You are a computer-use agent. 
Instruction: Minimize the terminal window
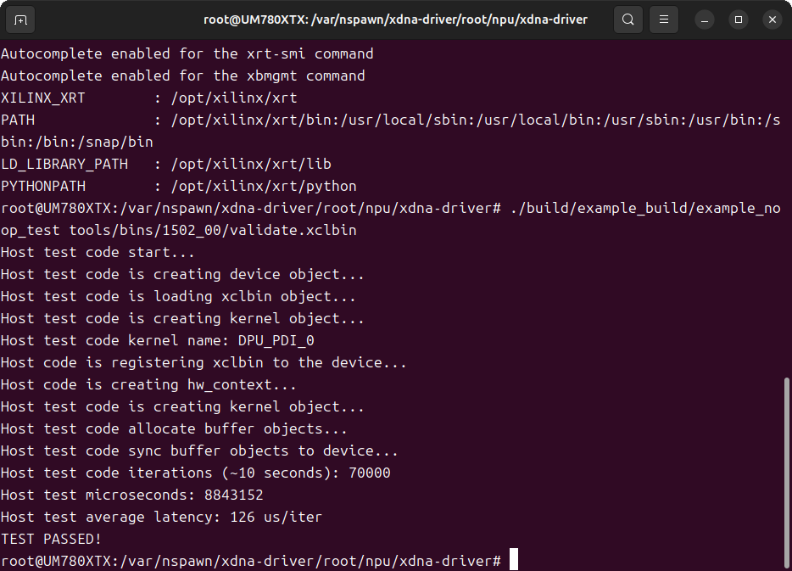tap(704, 19)
